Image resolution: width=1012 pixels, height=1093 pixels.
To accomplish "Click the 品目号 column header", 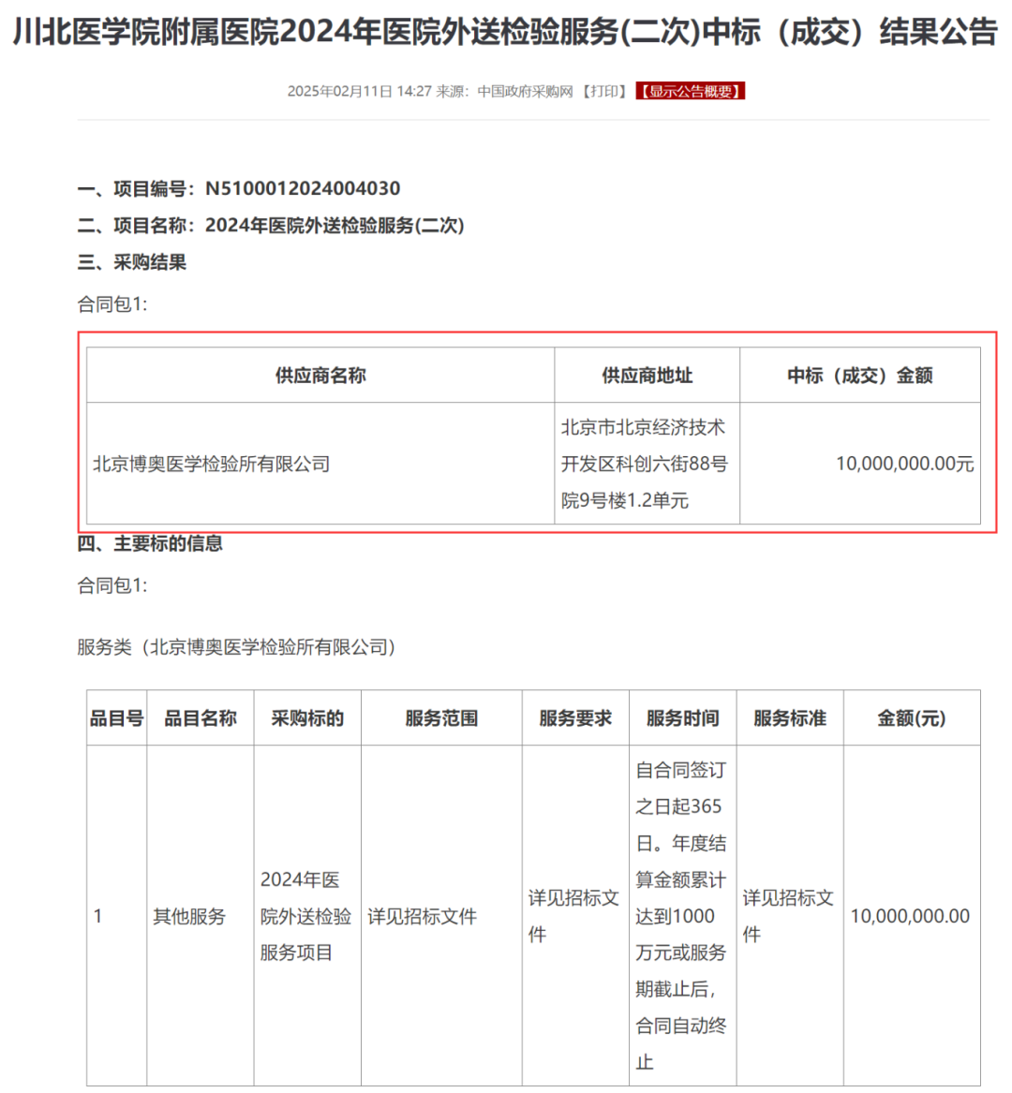I will point(116,718).
